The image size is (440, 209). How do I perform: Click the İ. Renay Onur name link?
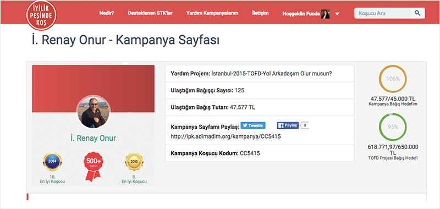point(93,138)
